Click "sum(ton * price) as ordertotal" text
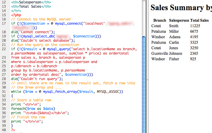Viewport: 212px width, 133px height. pos(99,53)
